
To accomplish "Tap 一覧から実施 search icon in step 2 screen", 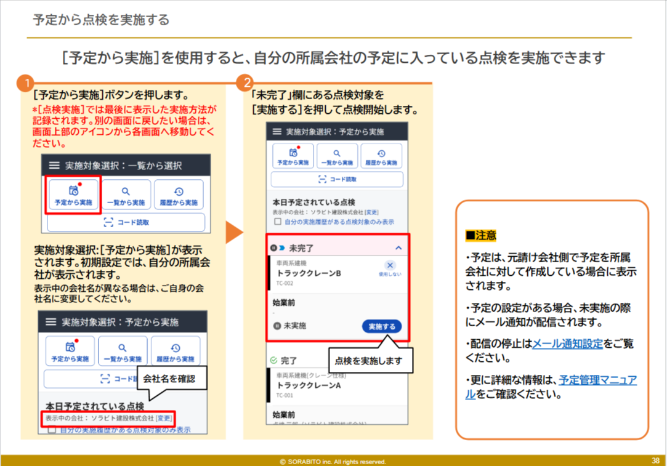I will (337, 156).
